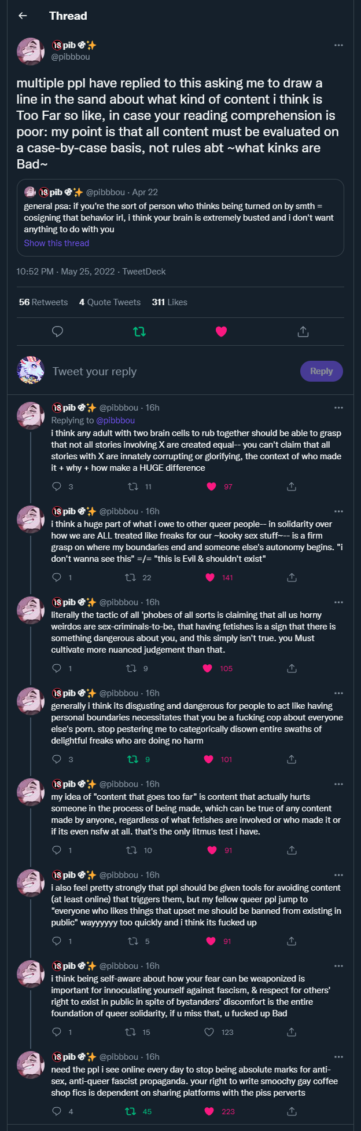Open the more options menu on main tweet
The image size is (361, 1131).
(x=338, y=45)
